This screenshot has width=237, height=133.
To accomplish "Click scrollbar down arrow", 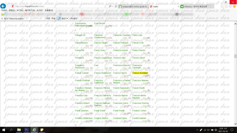I will (235, 124).
